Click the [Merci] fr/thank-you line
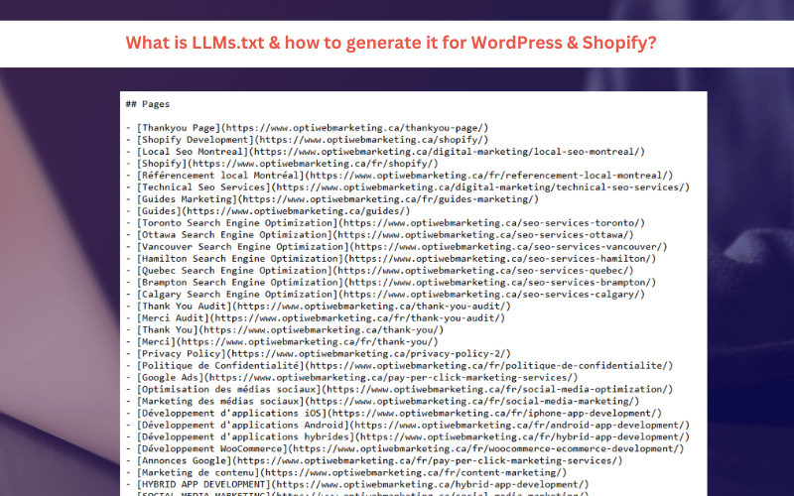794x496 pixels. [x=282, y=342]
